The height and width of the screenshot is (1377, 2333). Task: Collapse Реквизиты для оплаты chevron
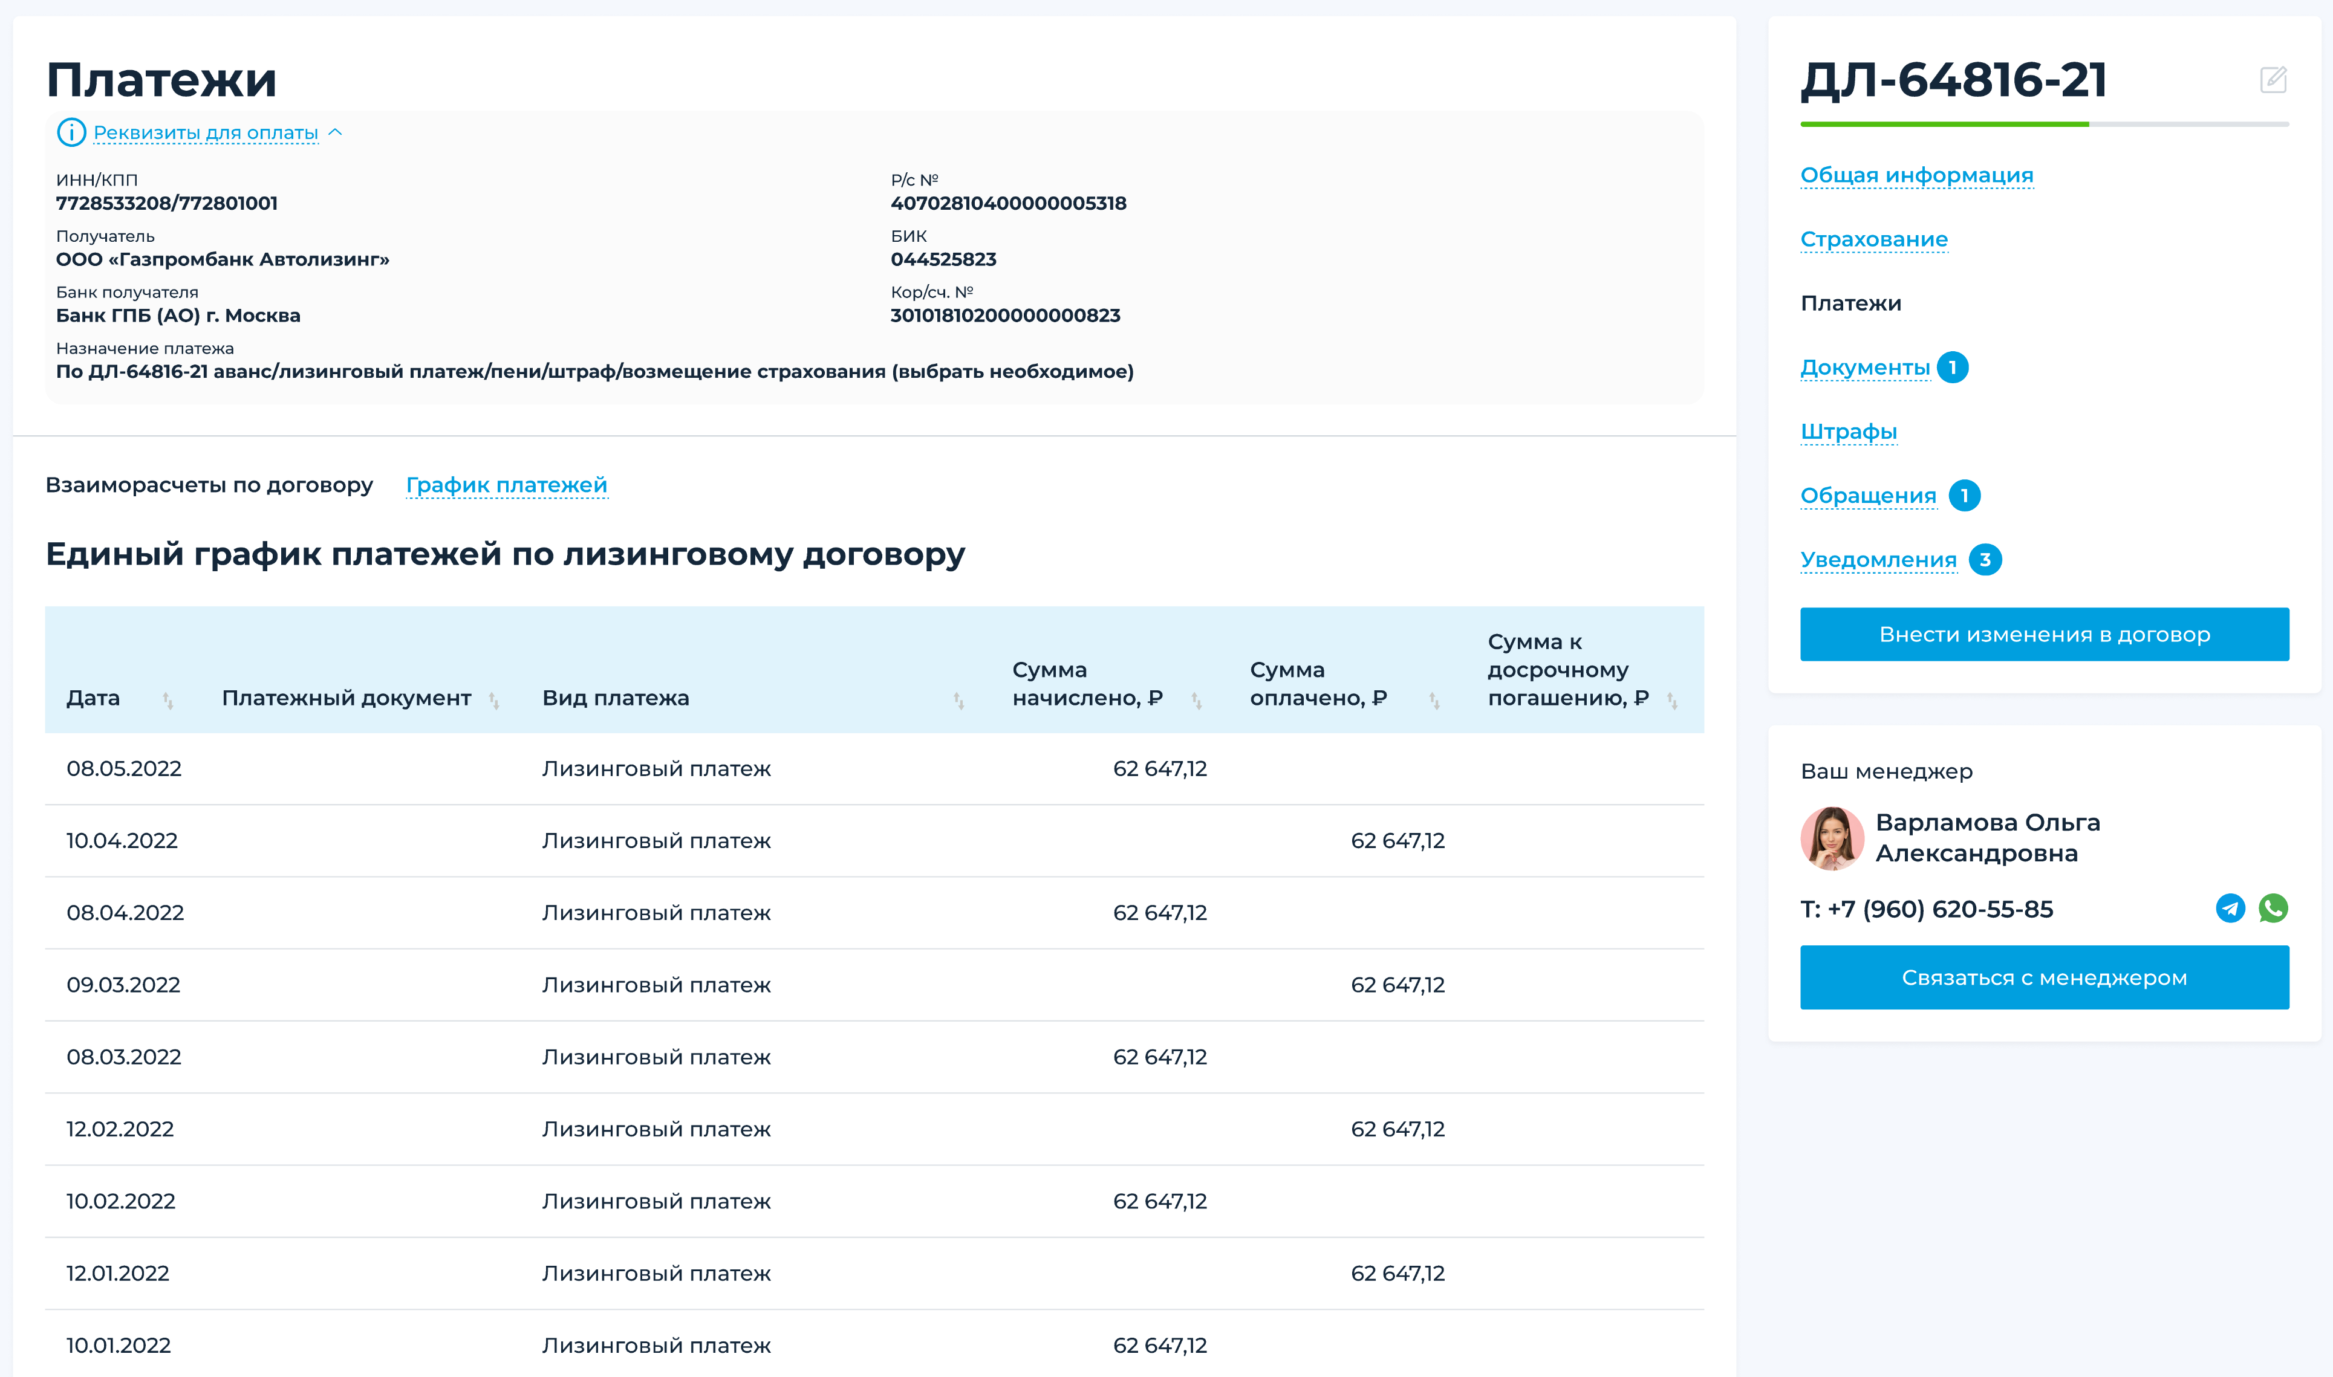(x=336, y=133)
